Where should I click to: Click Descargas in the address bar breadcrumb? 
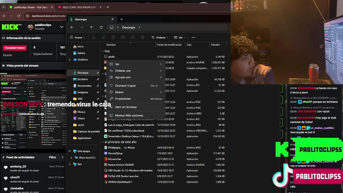[129, 27]
